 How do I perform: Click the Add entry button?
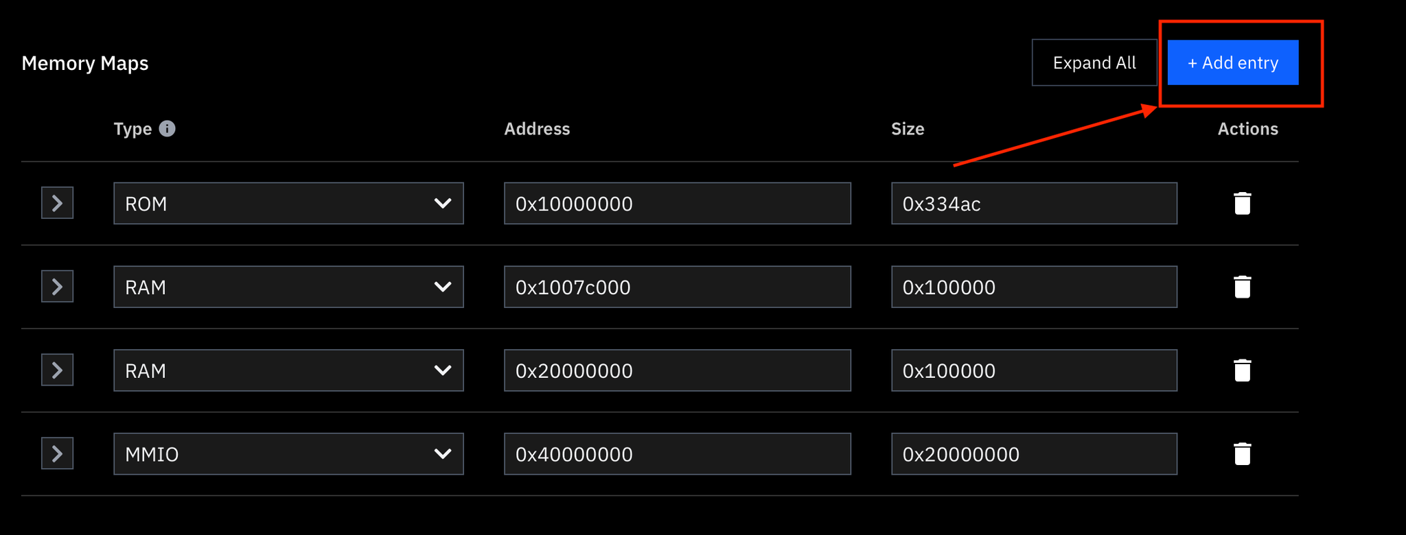pyautogui.click(x=1233, y=62)
